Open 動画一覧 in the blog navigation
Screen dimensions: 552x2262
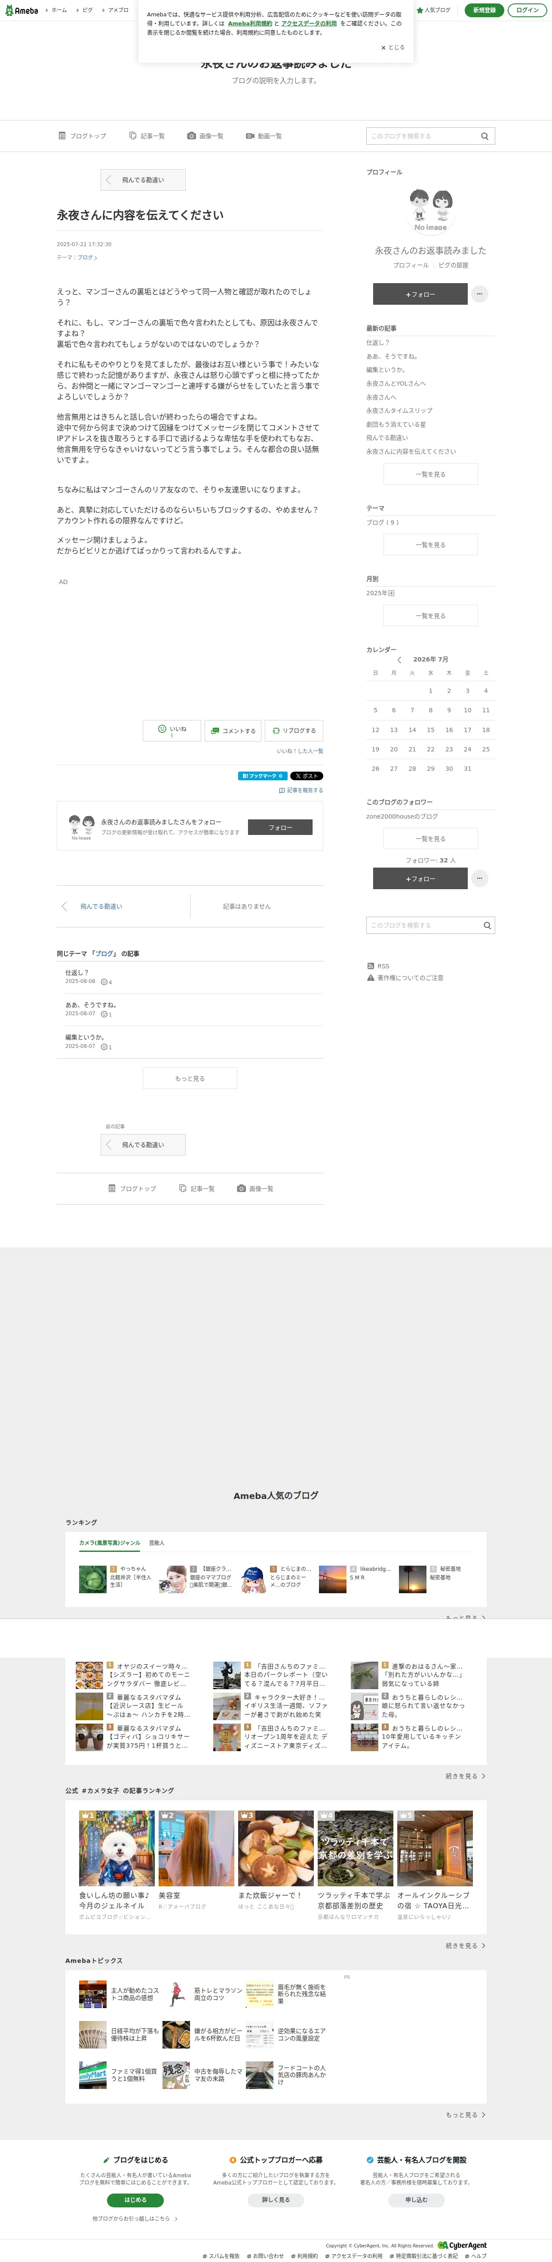click(x=264, y=136)
